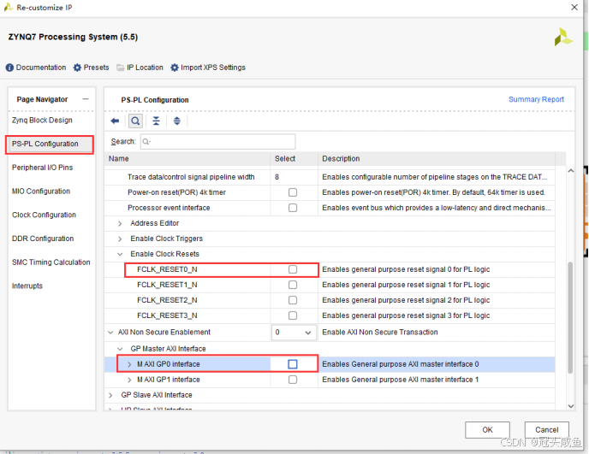Enable M AXI GP0 interface checkbox

coord(293,364)
